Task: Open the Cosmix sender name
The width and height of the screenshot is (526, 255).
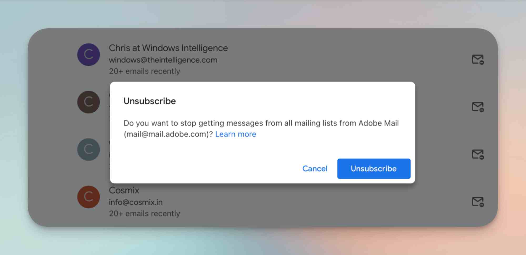Action: (x=124, y=190)
